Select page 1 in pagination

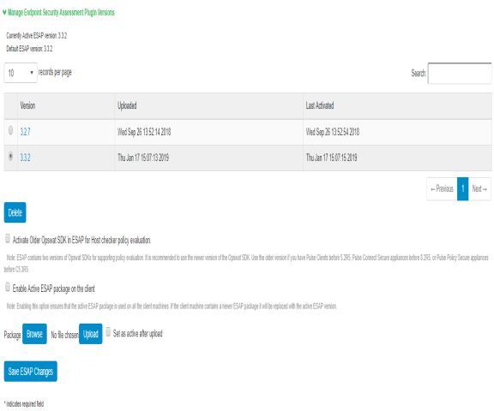coord(463,188)
